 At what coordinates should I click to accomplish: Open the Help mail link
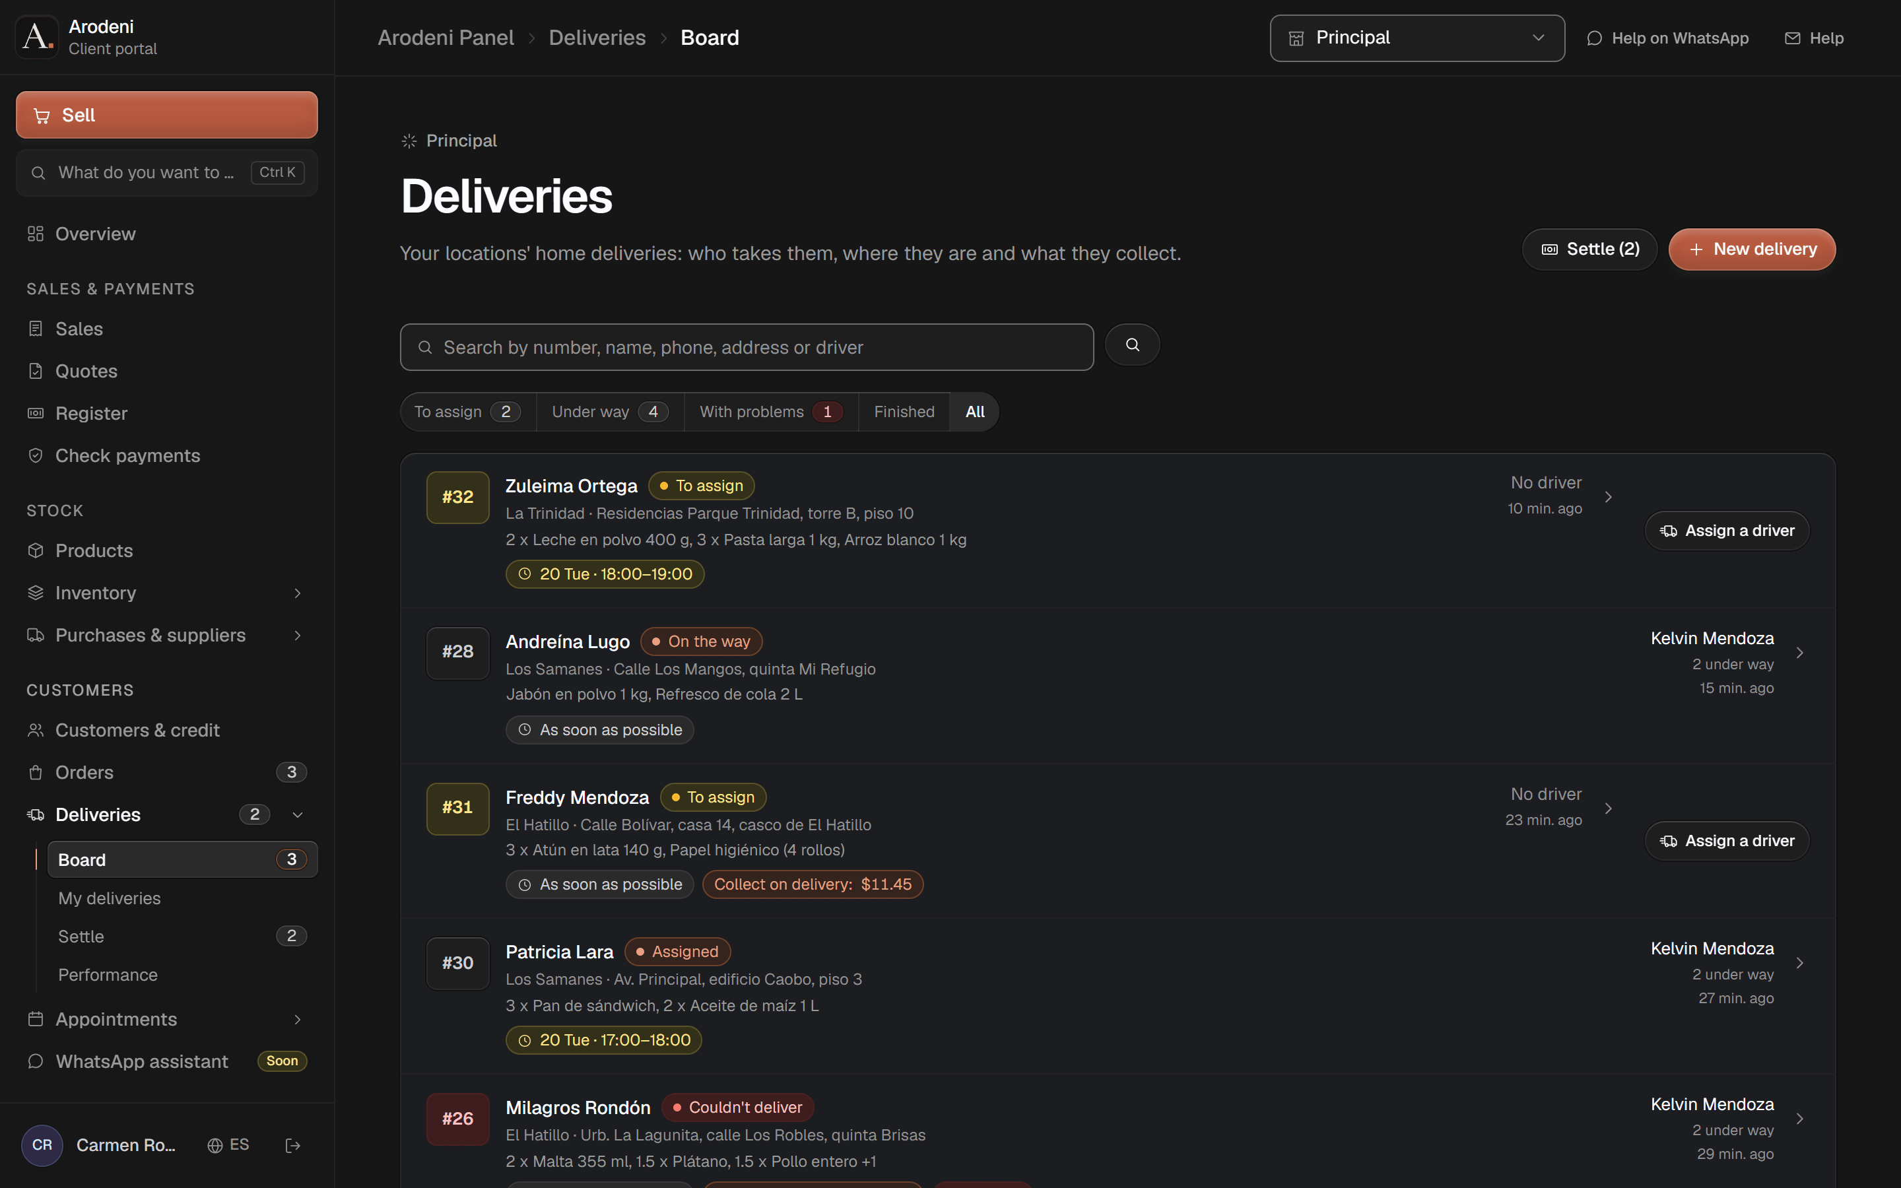1814,38
